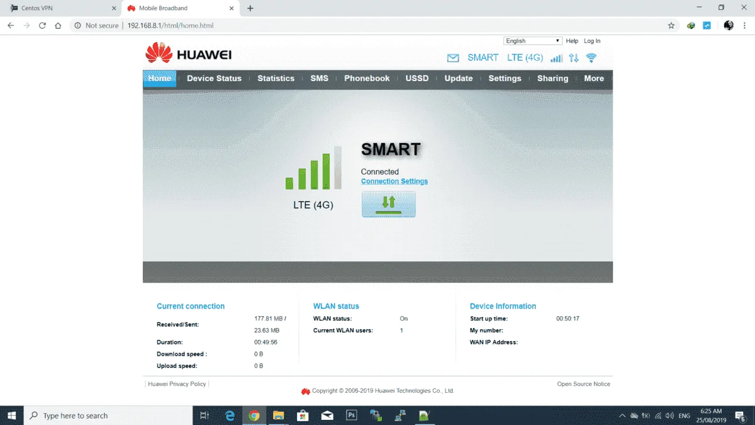Open the Help link

pos(572,41)
